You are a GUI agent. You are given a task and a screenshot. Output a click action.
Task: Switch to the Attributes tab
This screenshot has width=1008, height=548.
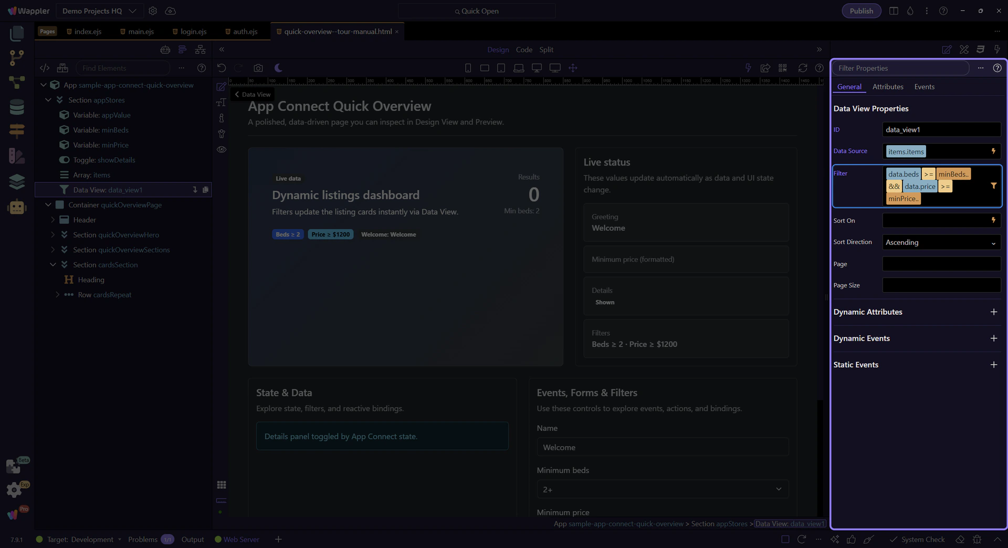[x=887, y=87]
